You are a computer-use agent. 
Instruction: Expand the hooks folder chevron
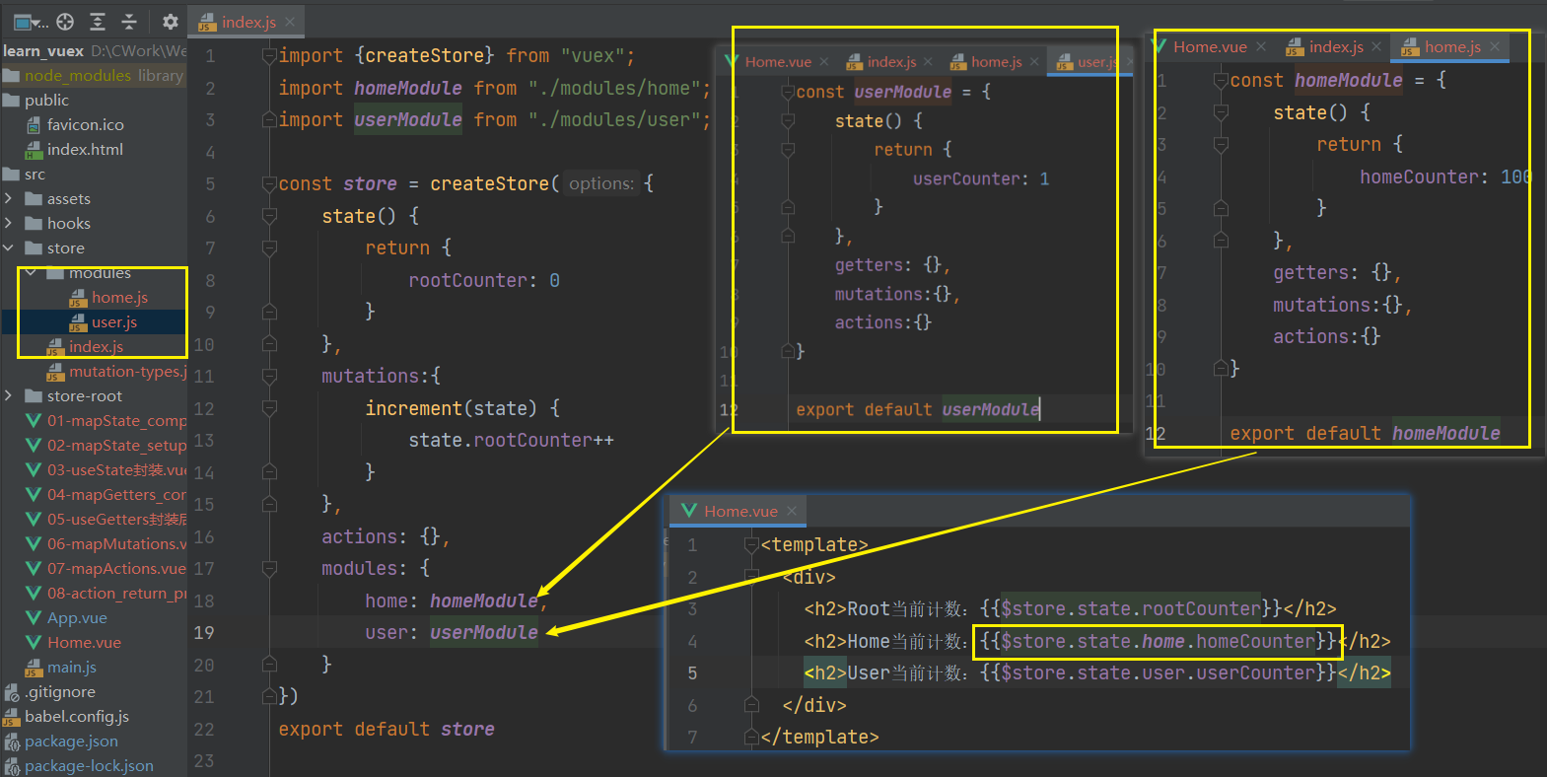9,224
